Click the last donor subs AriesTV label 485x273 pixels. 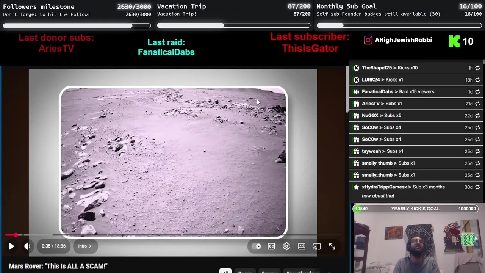(56, 48)
